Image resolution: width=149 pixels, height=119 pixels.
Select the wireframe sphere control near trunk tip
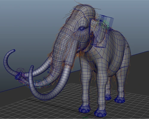(21, 71)
